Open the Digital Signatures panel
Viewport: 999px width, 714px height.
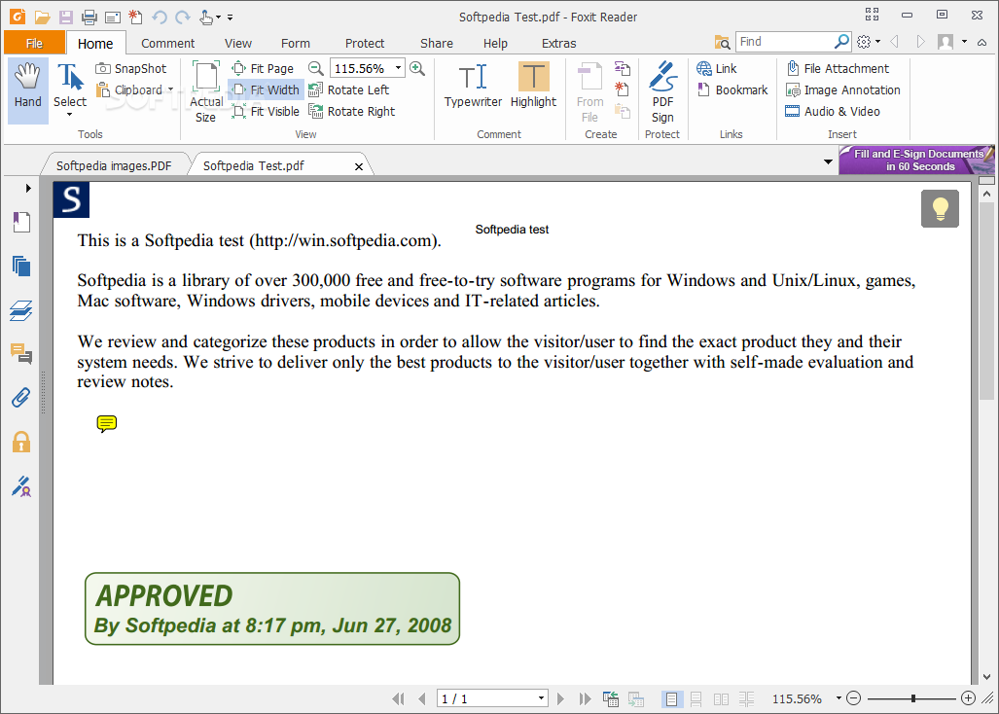(x=21, y=486)
